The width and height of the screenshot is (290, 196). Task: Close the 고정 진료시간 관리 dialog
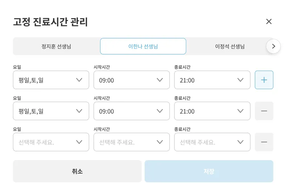pos(269,21)
